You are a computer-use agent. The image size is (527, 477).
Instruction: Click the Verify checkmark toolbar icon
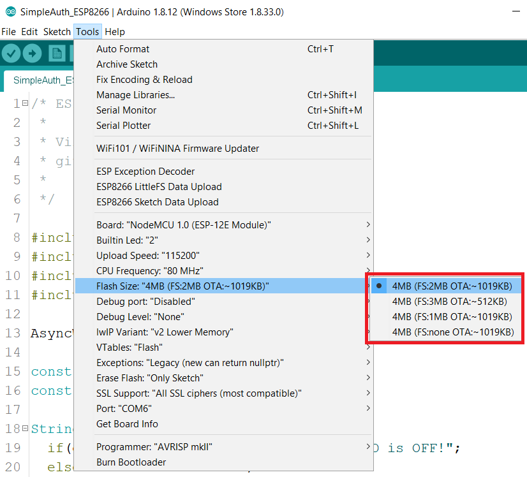(11, 54)
